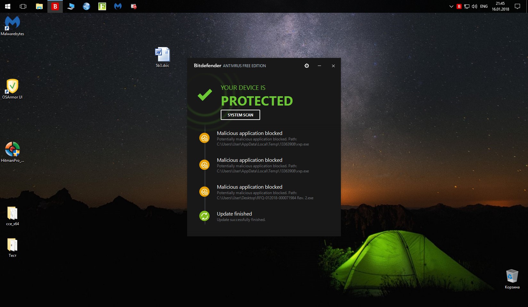Screen dimensions: 528x307
Task: Open Task View from the taskbar
Action: (23, 6)
